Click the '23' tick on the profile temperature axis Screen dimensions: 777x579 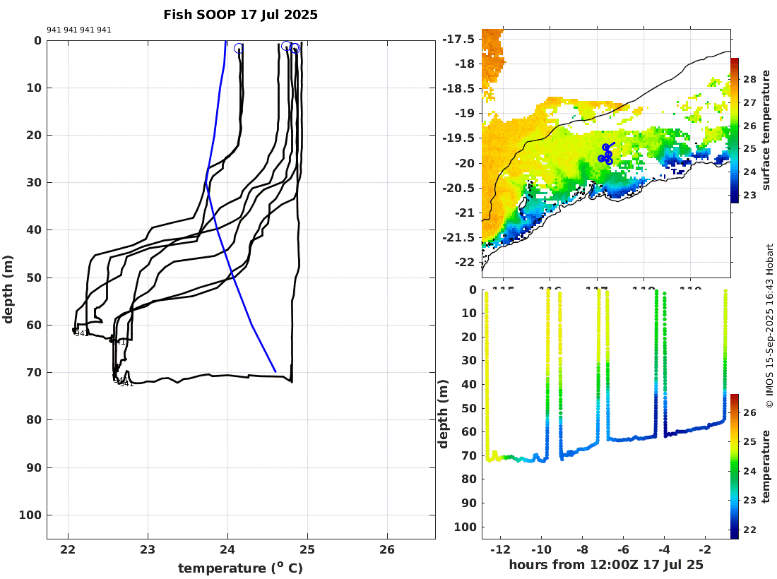pos(148,550)
